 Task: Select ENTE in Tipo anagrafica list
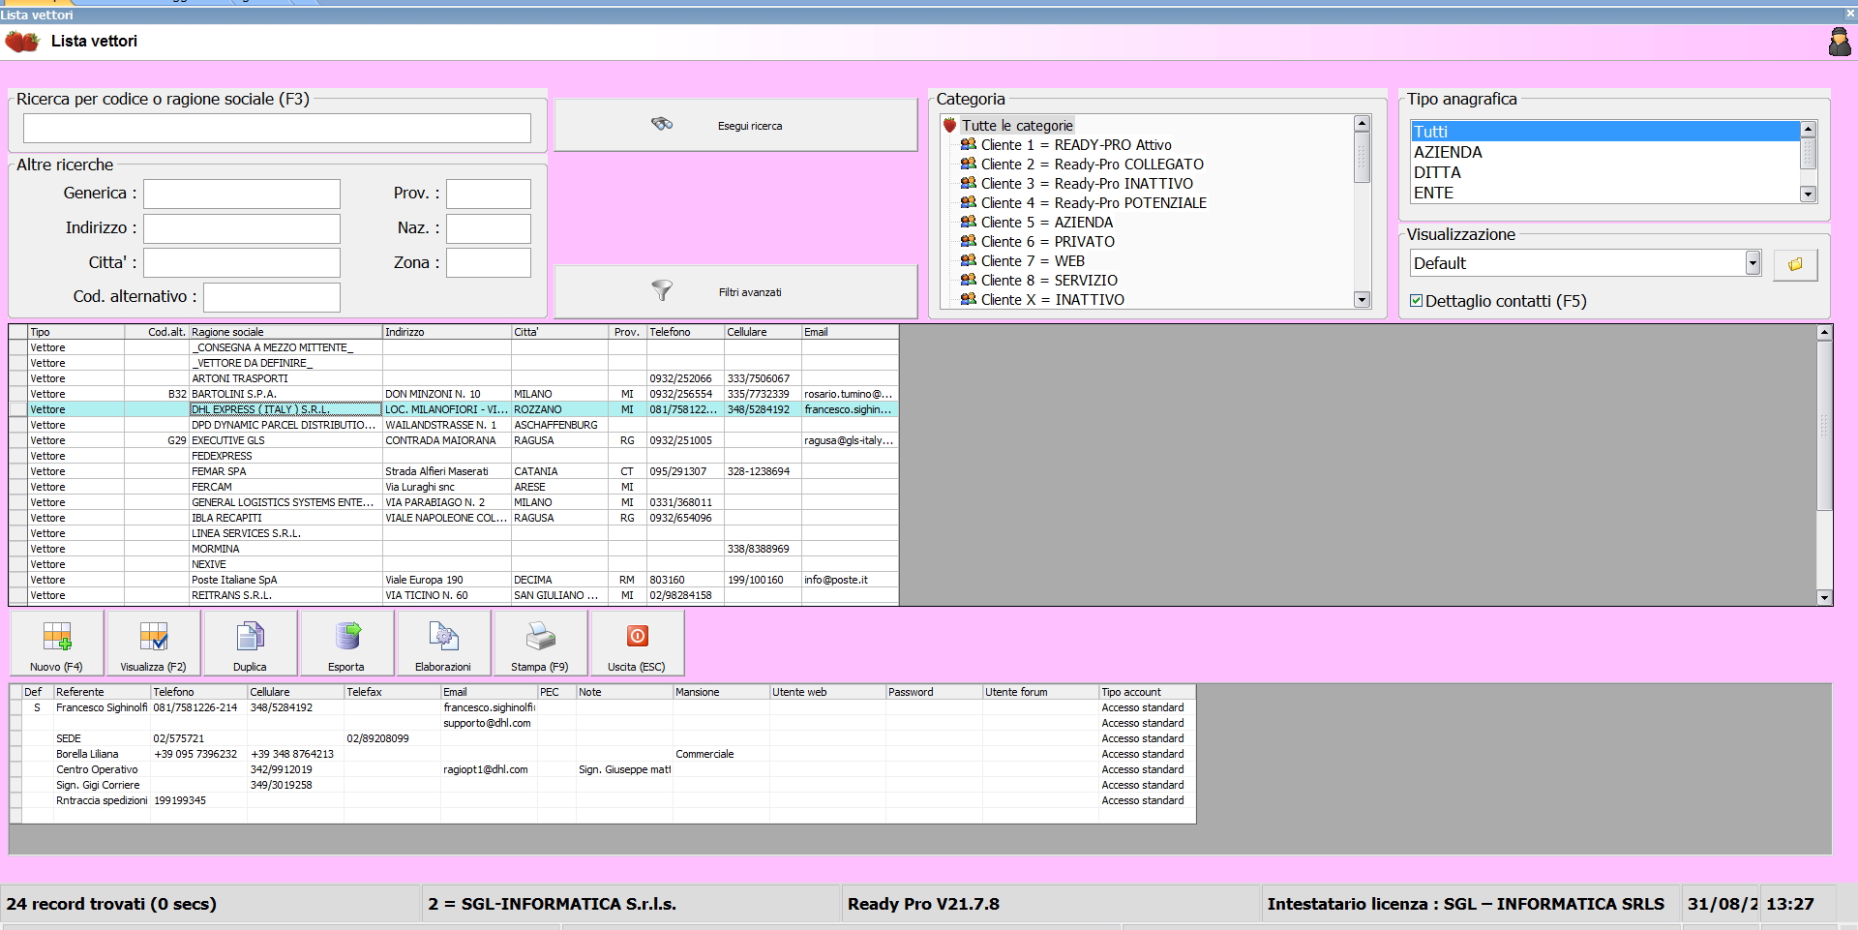[x=1604, y=193]
